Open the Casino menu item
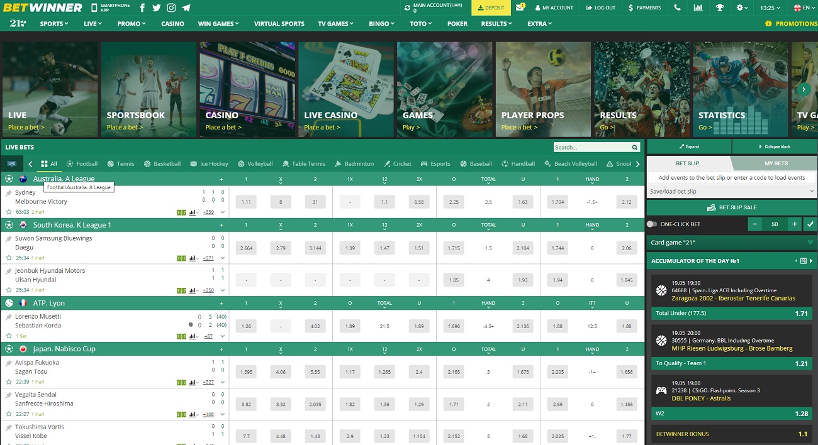 (x=172, y=24)
